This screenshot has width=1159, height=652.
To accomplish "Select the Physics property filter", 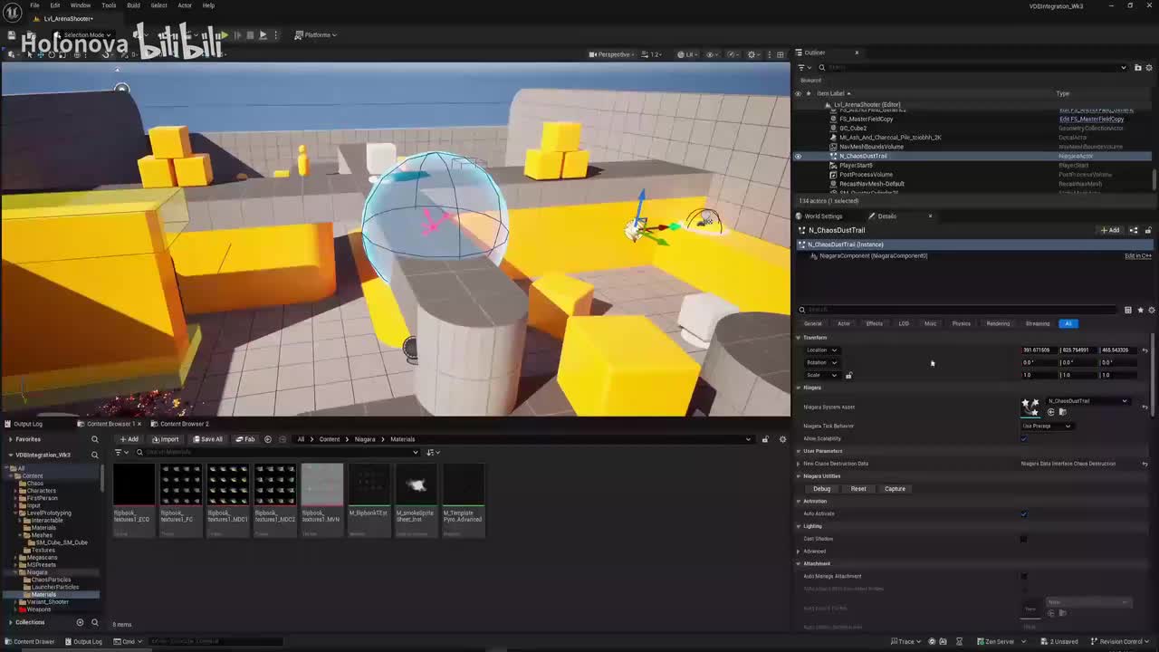I will 961,323.
